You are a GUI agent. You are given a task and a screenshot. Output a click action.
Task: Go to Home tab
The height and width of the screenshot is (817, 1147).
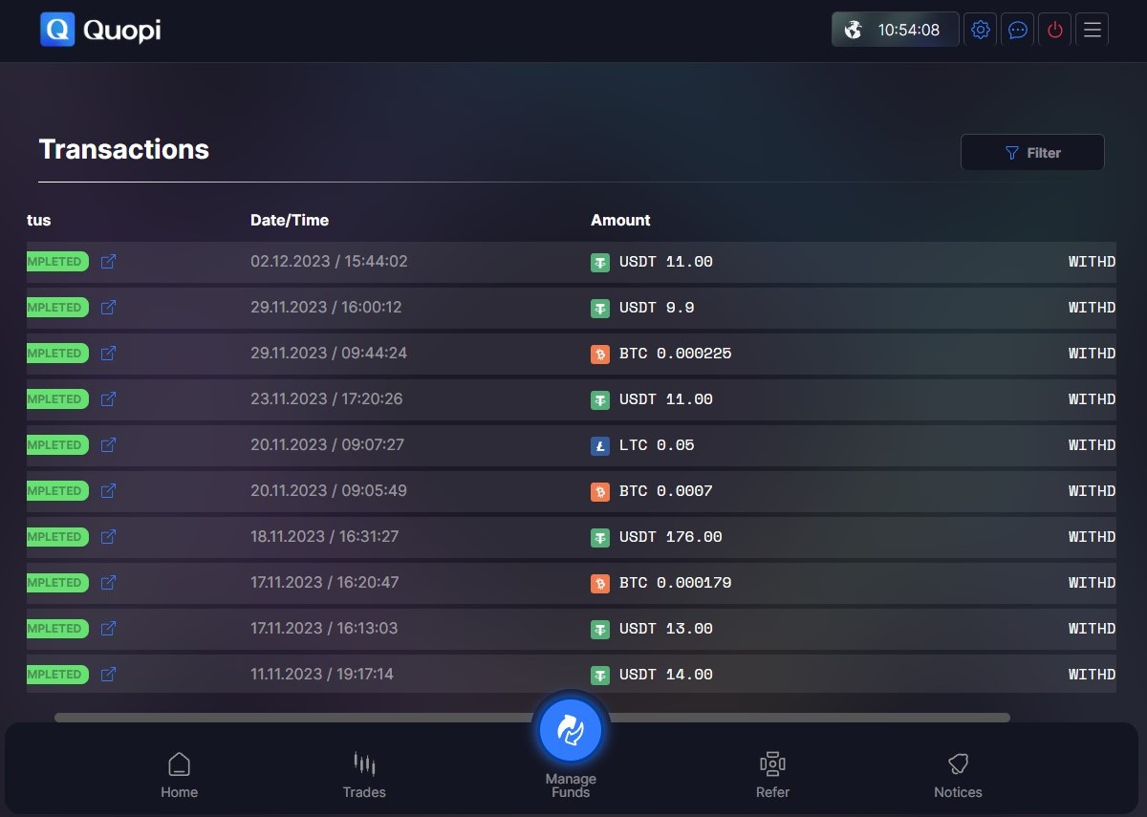click(x=179, y=775)
